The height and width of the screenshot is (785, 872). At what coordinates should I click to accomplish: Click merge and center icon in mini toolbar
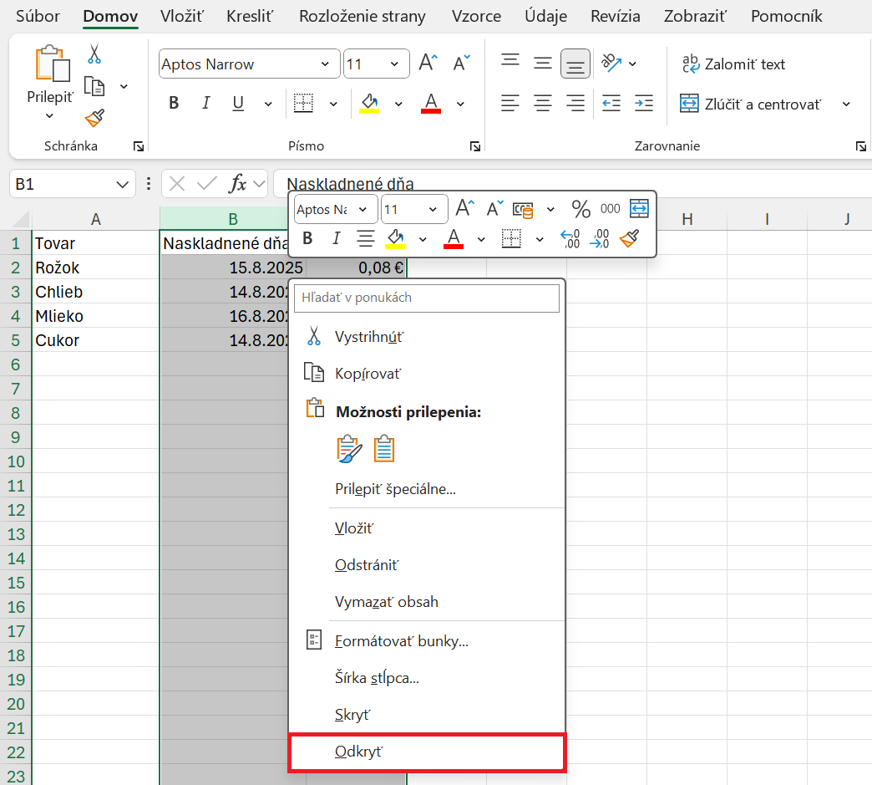(639, 209)
